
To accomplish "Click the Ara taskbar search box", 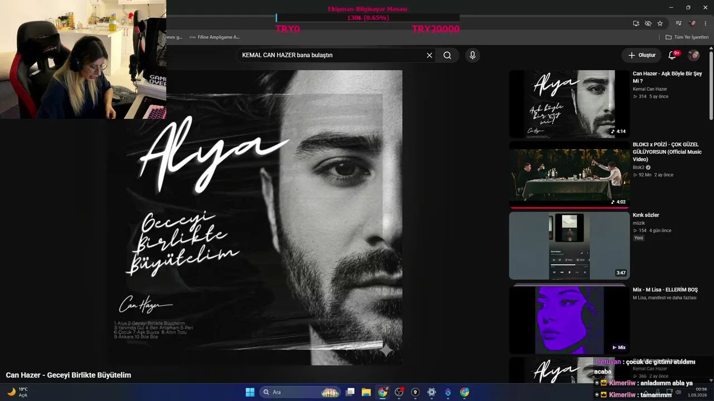I will 300,392.
